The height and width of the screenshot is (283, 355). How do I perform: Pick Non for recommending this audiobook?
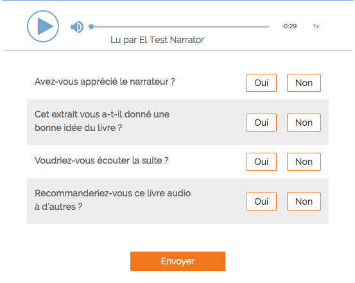point(304,202)
